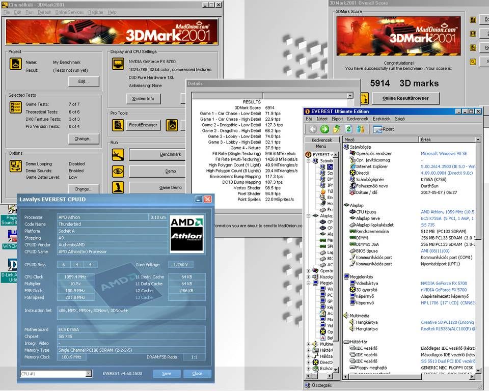This screenshot has height=391, width=489.
Task: Click Change... button under Options
Action: [x=84, y=189]
